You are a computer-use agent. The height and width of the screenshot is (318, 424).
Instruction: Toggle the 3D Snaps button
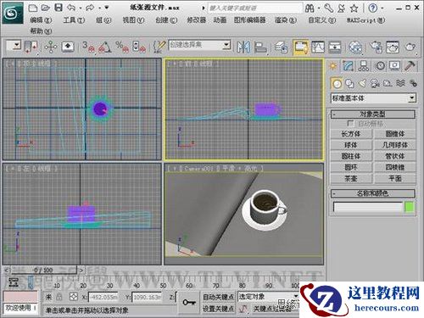pos(88,47)
